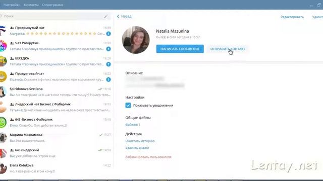Open chat with Марина Маxкамова
Viewport: 323px width, 181px height.
(x=56, y=138)
